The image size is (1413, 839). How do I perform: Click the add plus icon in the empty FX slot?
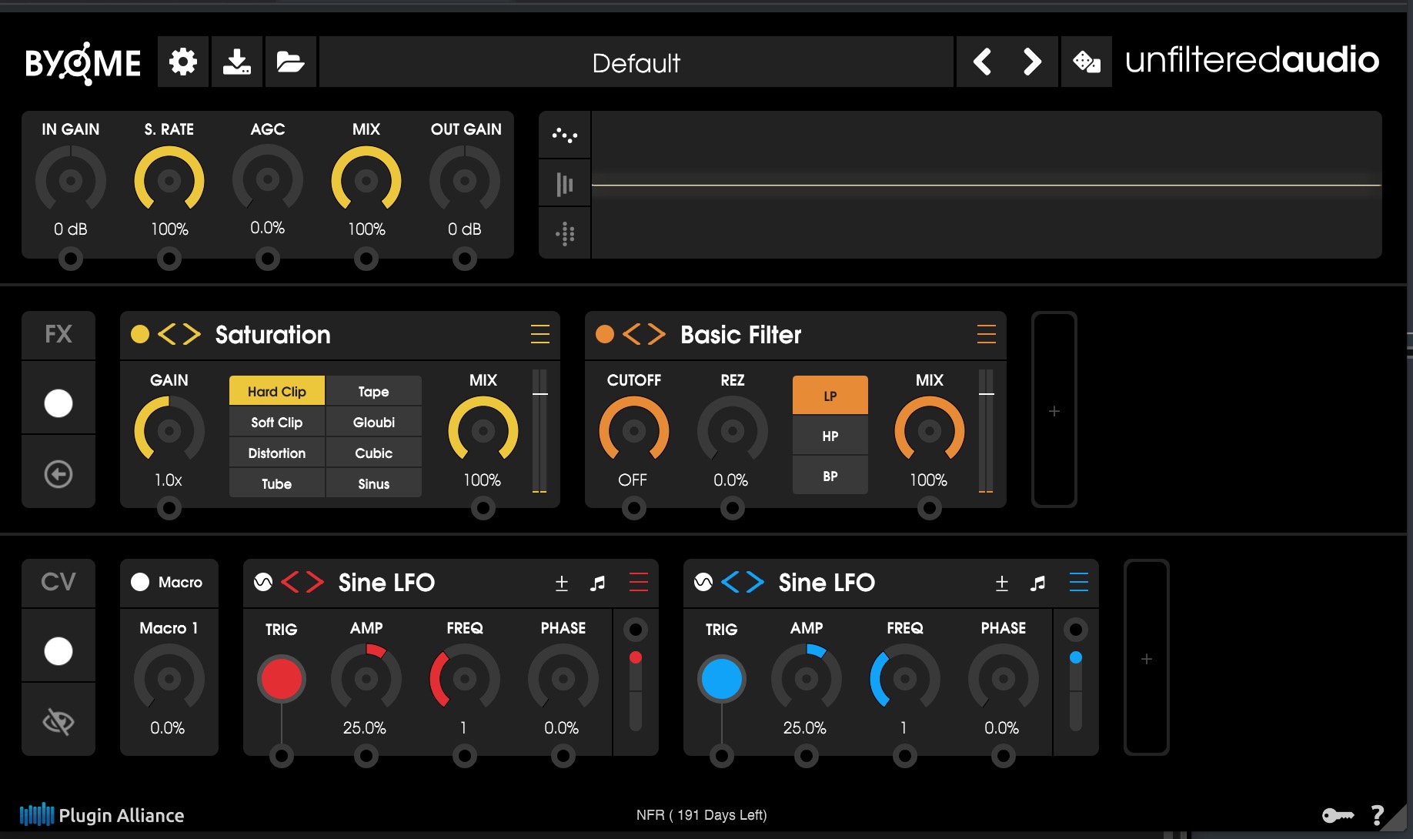click(x=1054, y=411)
